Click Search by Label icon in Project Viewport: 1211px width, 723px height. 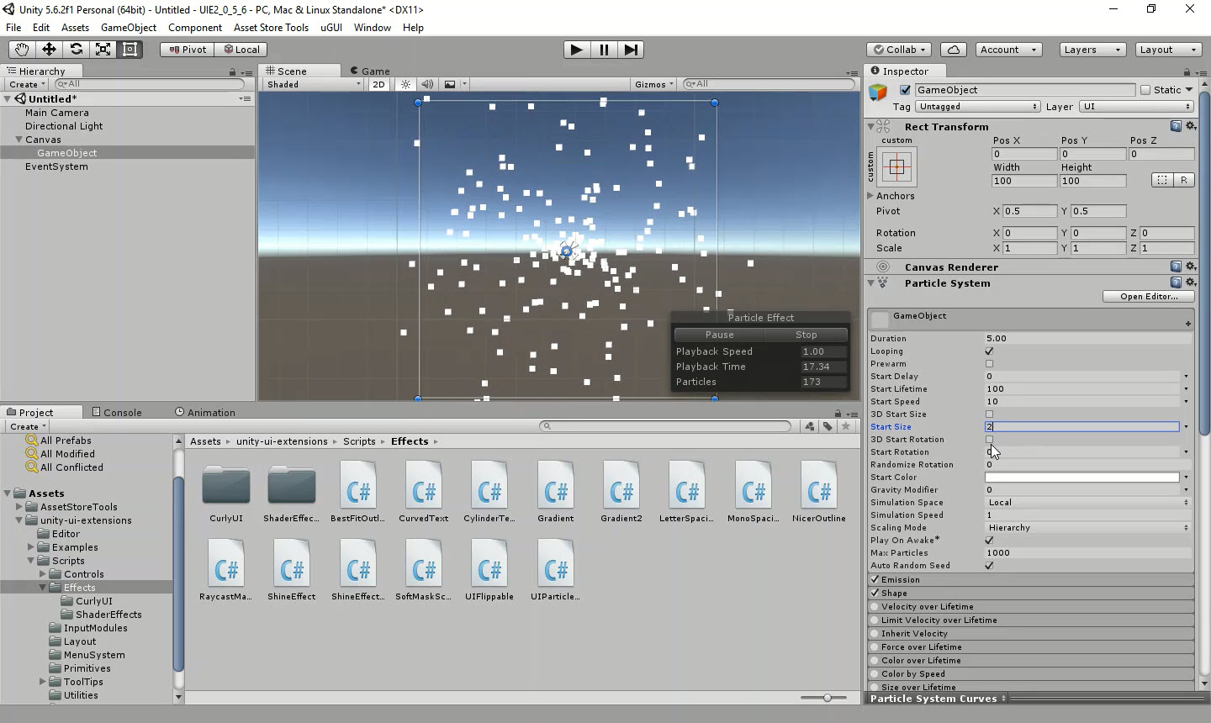pos(828,426)
